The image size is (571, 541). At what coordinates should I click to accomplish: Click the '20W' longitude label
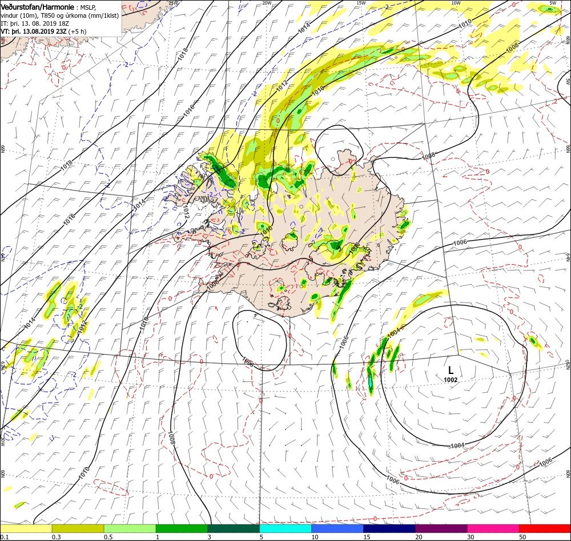tap(267, 3)
